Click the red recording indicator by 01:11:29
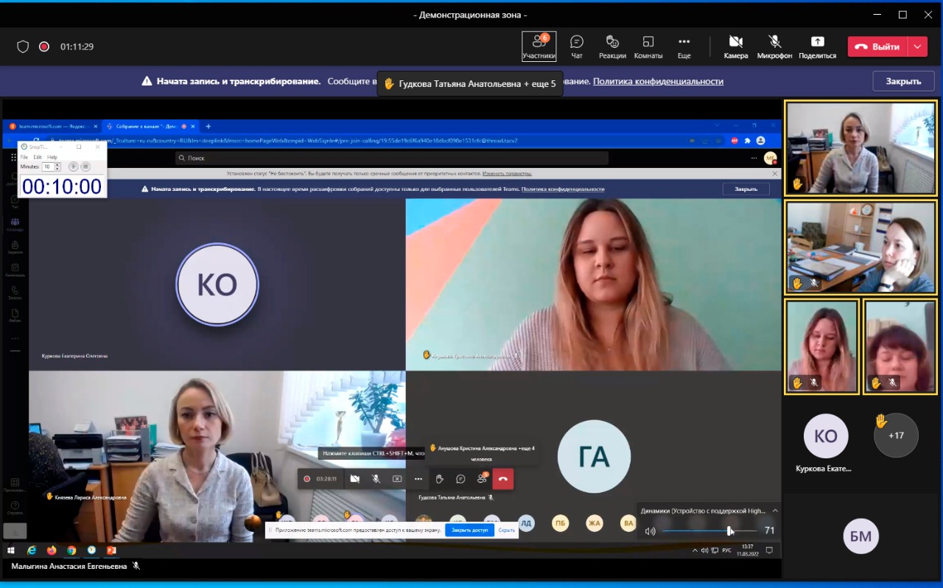Screen dimensions: 943x588 pos(44,46)
